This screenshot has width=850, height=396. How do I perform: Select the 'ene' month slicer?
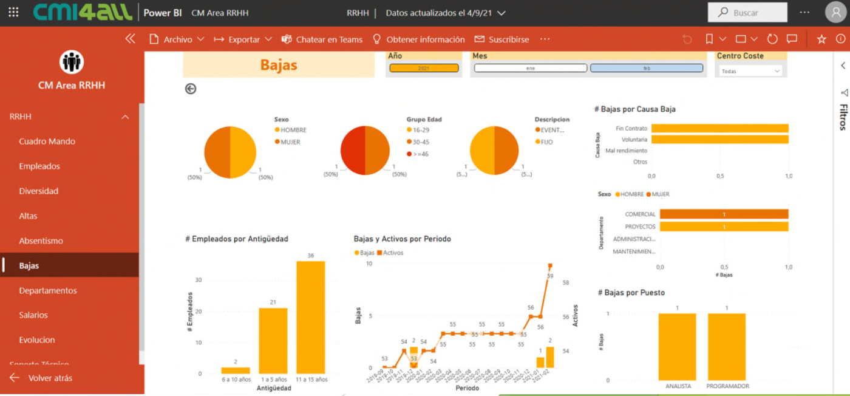click(x=530, y=69)
